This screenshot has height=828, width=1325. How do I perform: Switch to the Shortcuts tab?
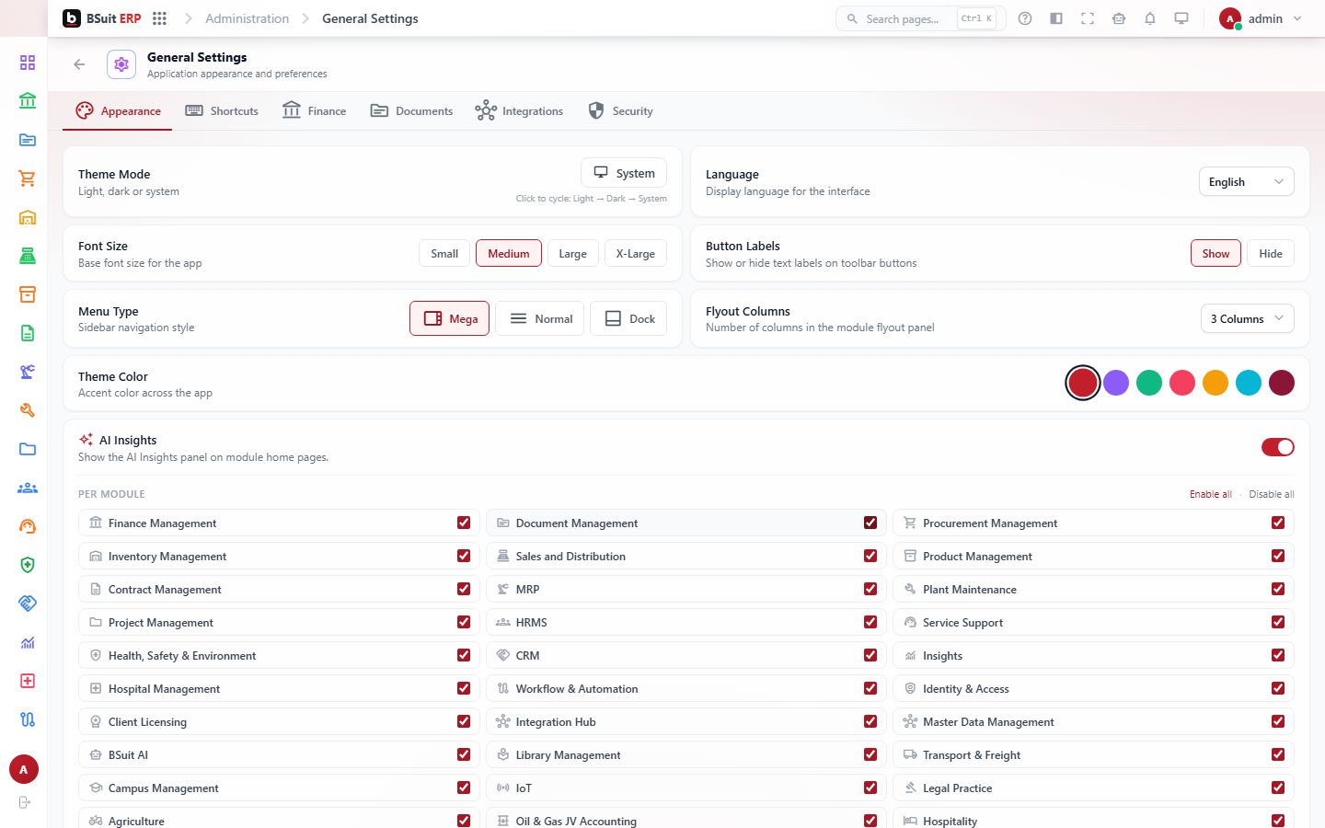[222, 110]
